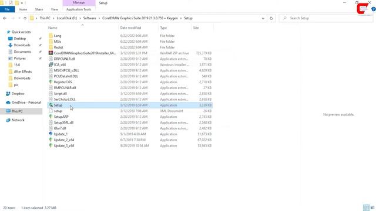This screenshot has height=211, width=376.
Task: Switch to the Home ribbon tab
Action: [x=23, y=9]
